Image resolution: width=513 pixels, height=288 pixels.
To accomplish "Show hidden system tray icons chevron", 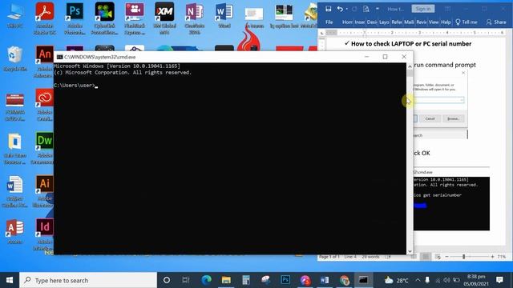I will tap(418, 280).
